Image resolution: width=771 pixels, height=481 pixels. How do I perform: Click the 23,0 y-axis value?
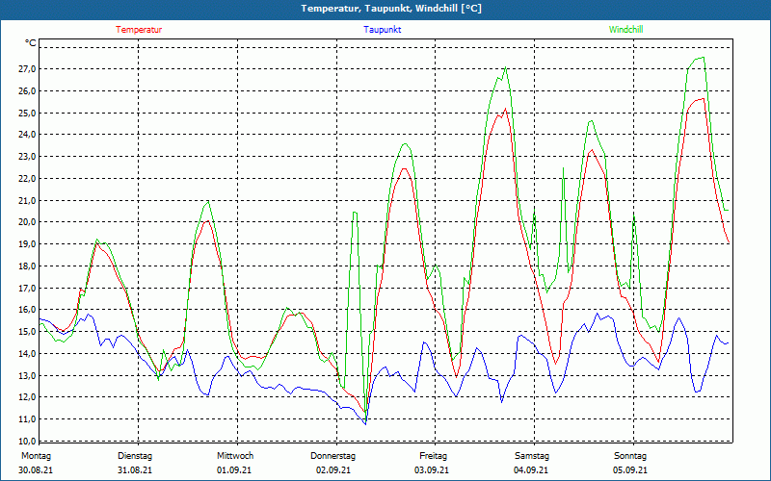28,157
